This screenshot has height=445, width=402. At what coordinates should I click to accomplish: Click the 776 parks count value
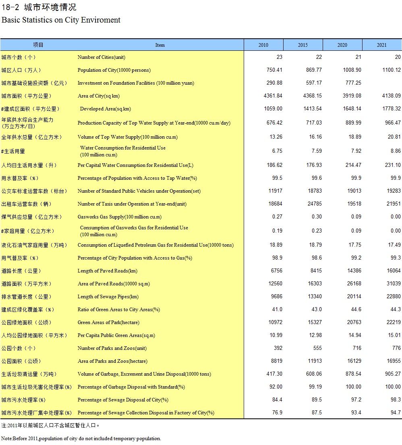coord(396,348)
